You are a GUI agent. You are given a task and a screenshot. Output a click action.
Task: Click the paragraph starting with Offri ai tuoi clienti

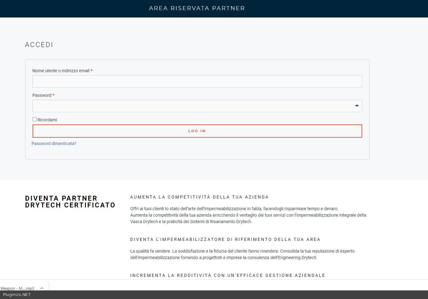248,215
